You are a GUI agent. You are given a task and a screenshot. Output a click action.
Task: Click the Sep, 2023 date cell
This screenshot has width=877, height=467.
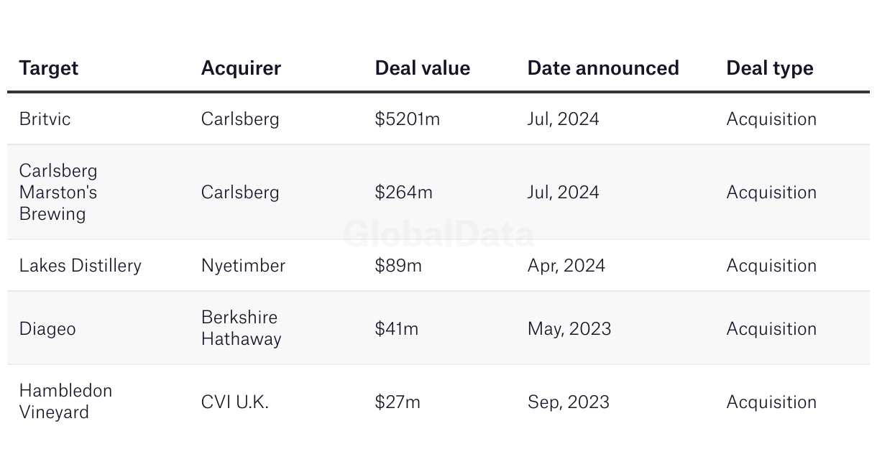[569, 402]
